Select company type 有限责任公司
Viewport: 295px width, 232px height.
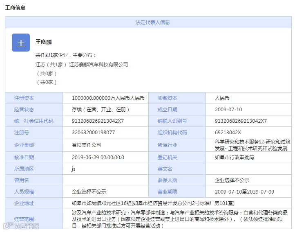(87, 145)
